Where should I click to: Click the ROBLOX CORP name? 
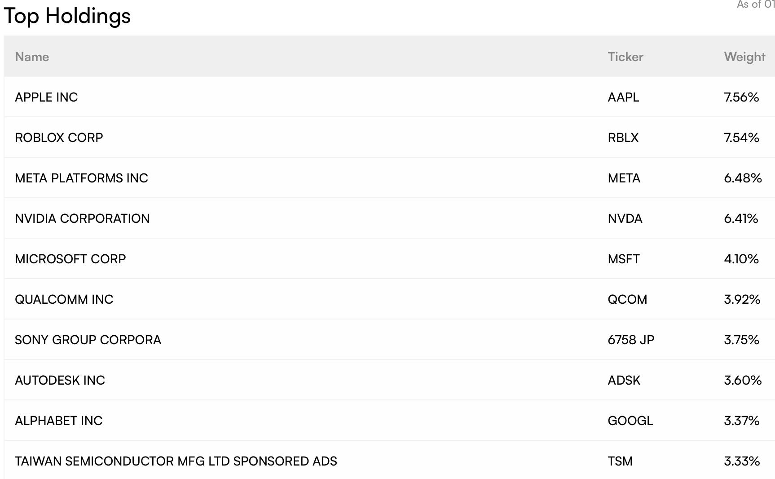(x=59, y=137)
